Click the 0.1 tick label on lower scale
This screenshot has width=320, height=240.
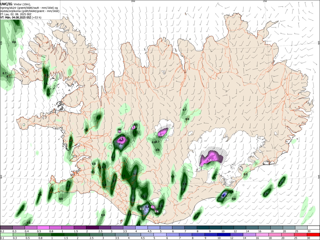coord(2,238)
